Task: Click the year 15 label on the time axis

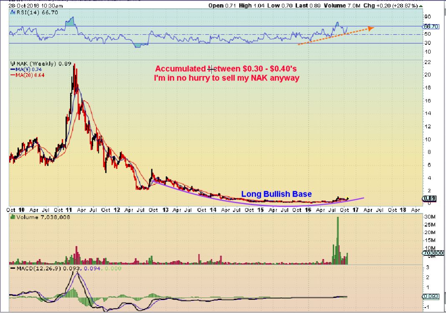Action: click(260, 210)
